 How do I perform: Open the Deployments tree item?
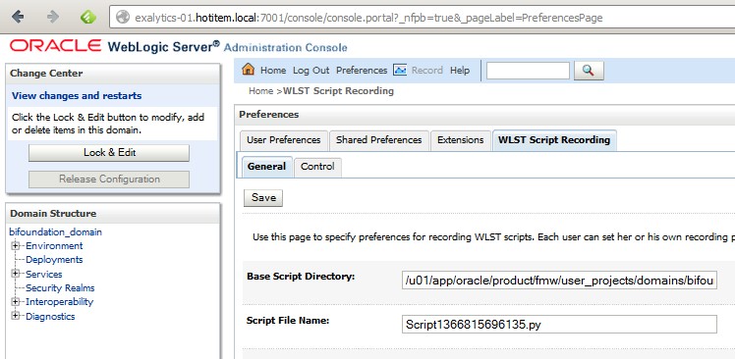tap(54, 259)
